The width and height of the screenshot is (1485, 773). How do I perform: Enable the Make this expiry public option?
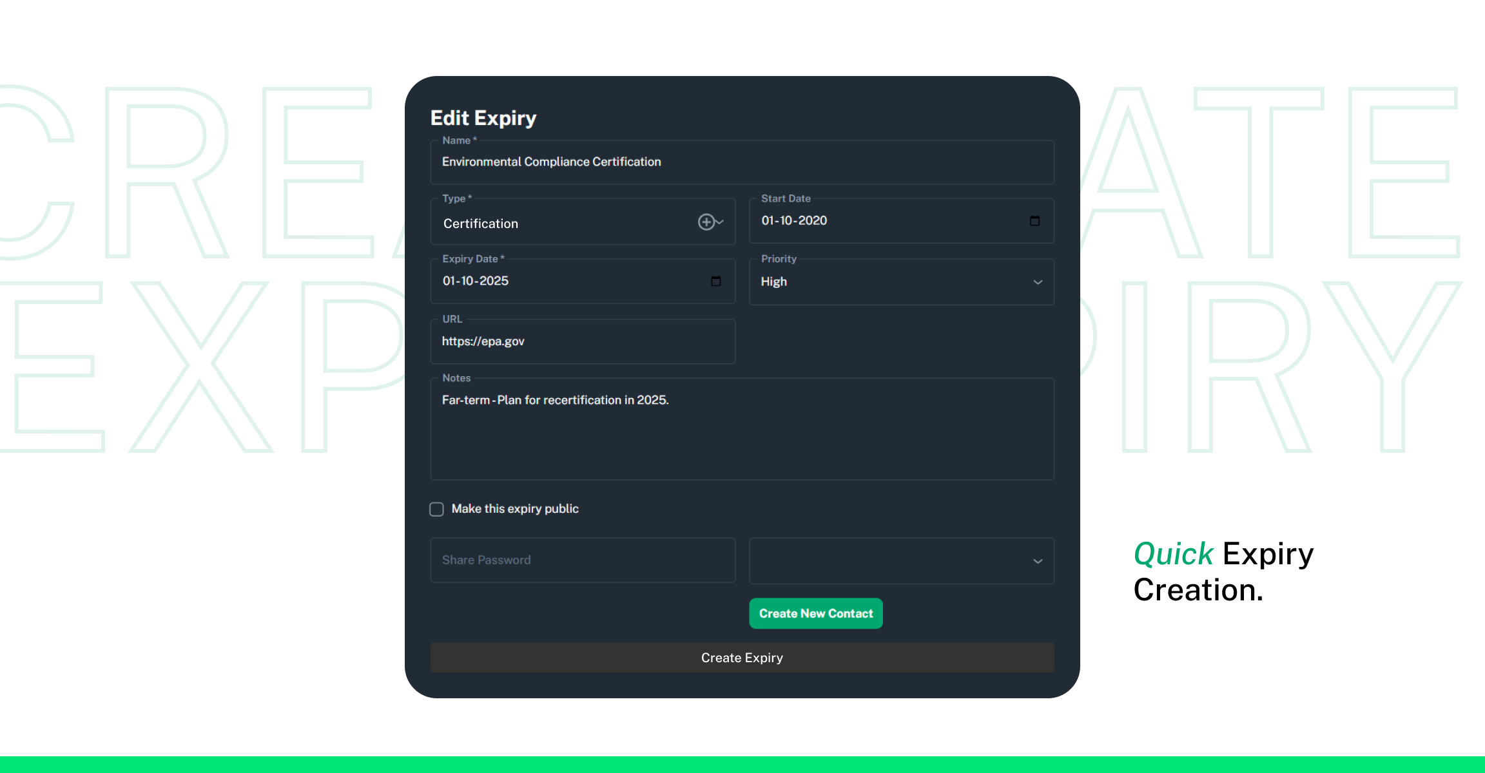tap(438, 508)
